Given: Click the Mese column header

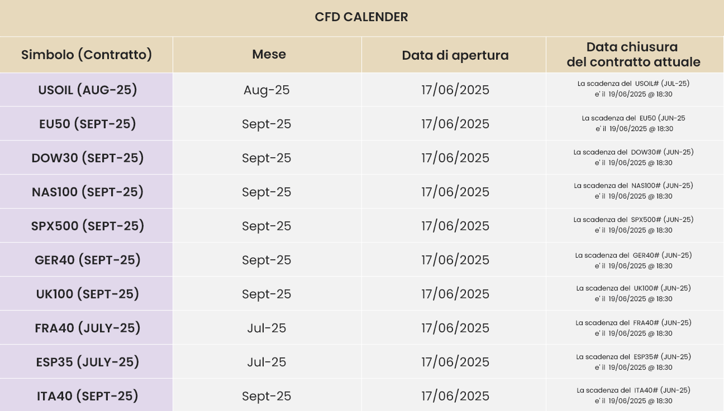Looking at the screenshot, I should 269,54.
